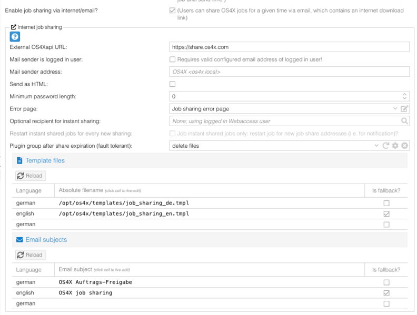Open the blue help question mark icon
Image resolution: width=417 pixels, height=315 pixels.
(15, 36)
